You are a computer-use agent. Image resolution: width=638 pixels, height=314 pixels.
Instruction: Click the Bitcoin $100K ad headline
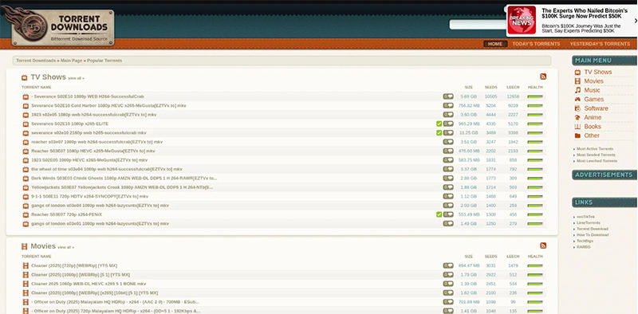pyautogui.click(x=585, y=14)
